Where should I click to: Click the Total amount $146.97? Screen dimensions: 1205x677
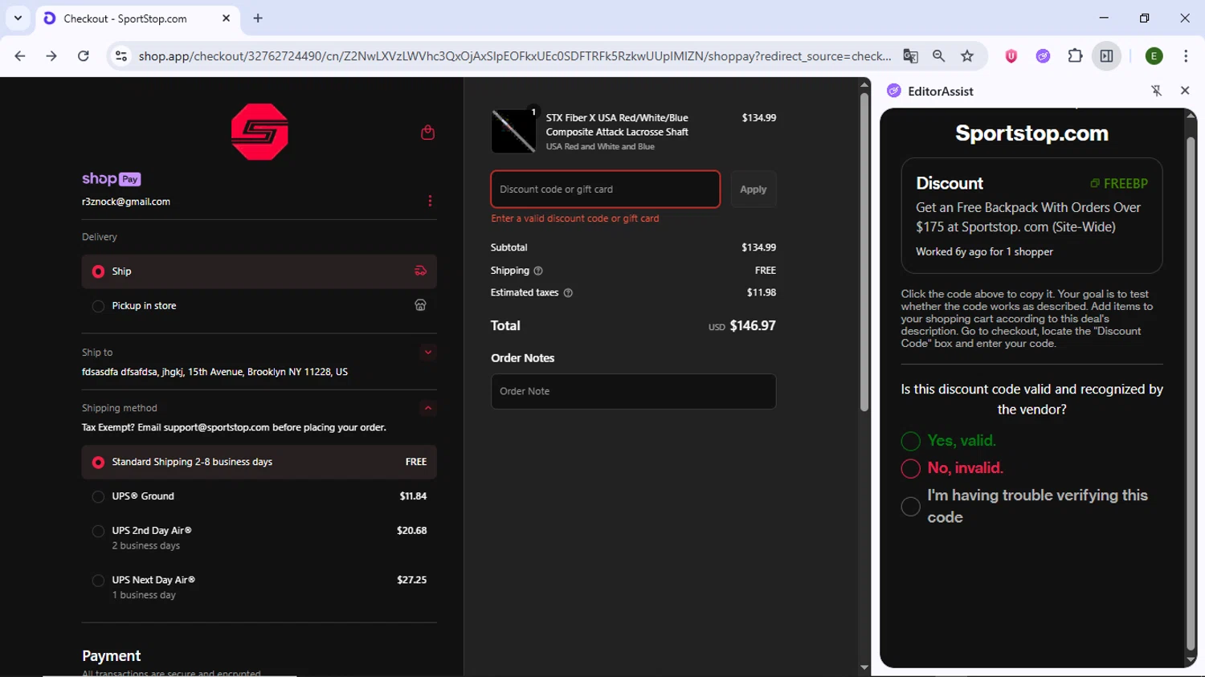click(753, 325)
